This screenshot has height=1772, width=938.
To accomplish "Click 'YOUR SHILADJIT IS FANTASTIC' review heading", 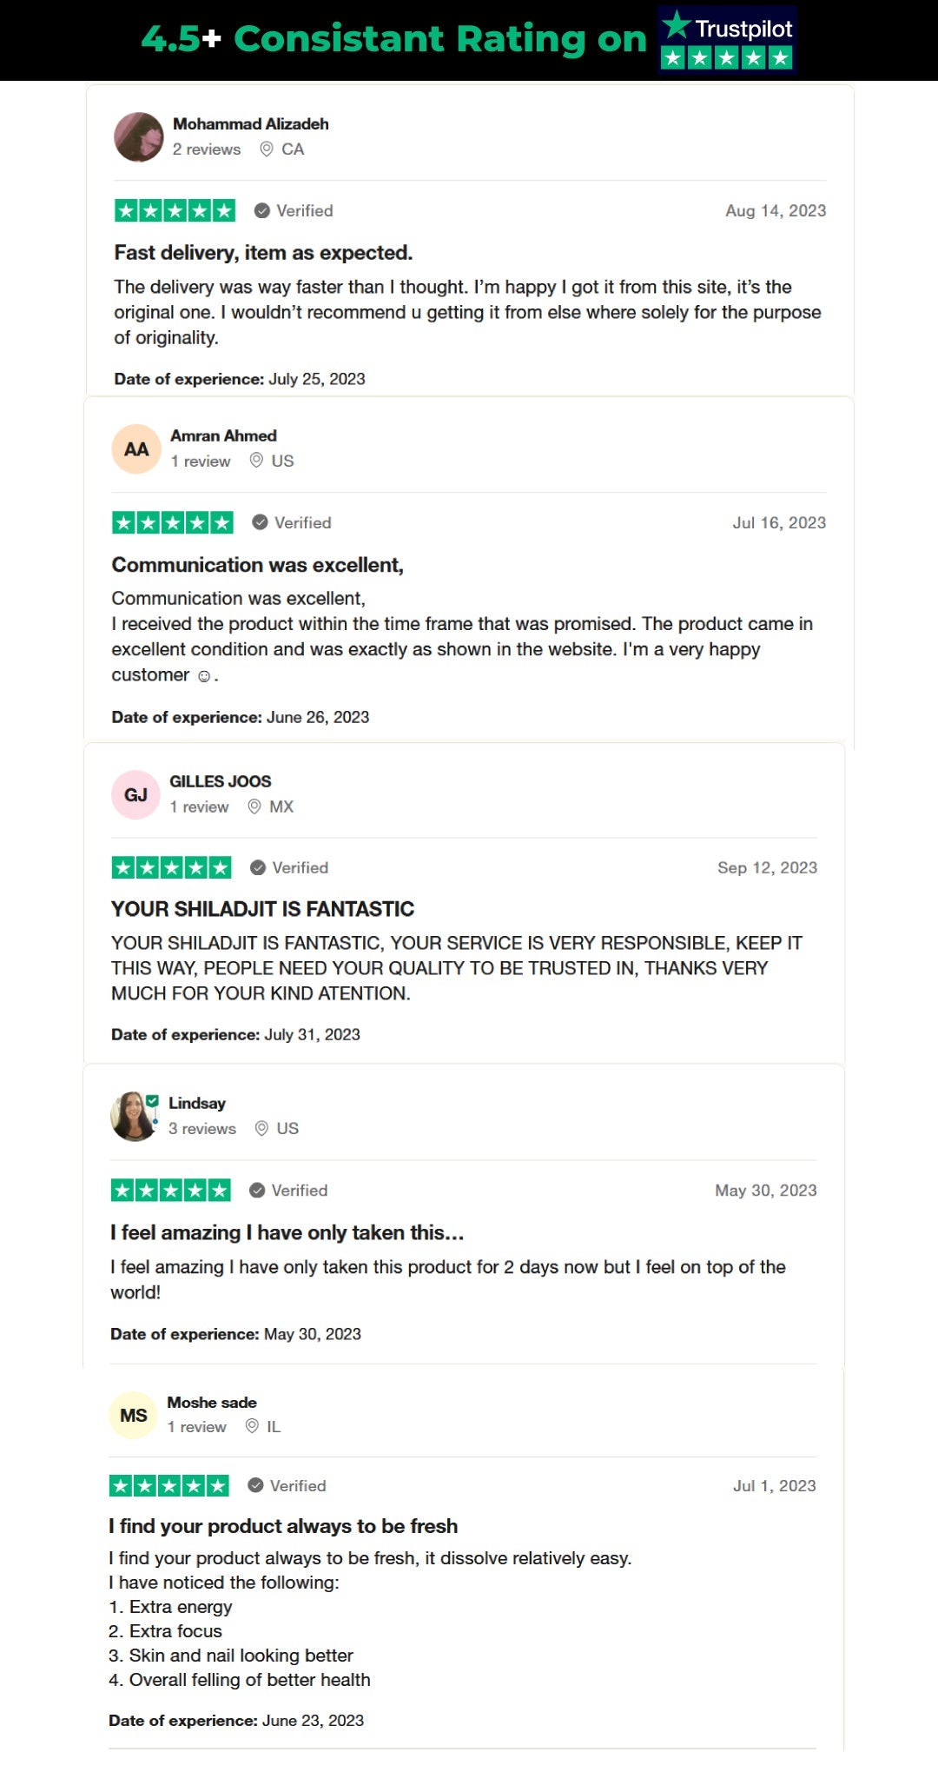I will 262,909.
